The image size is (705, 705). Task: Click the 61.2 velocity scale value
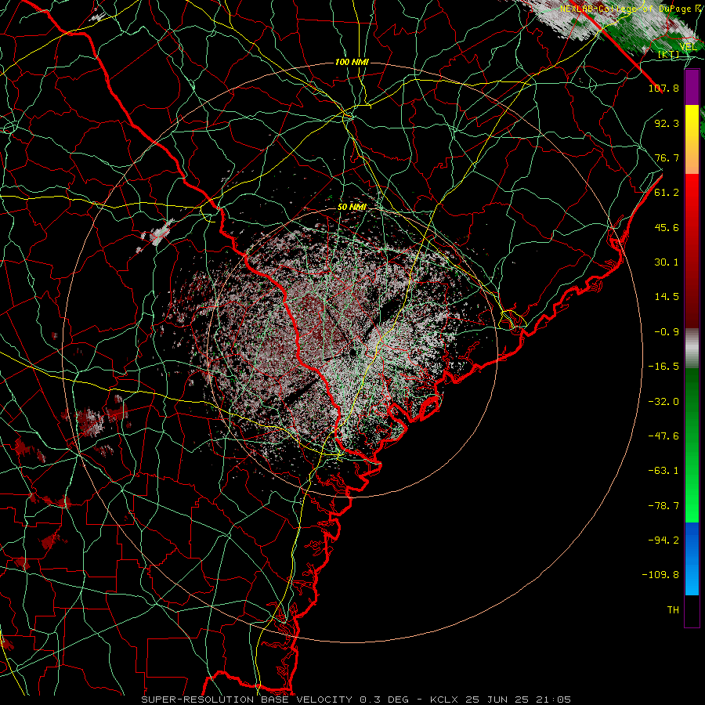pyautogui.click(x=667, y=193)
